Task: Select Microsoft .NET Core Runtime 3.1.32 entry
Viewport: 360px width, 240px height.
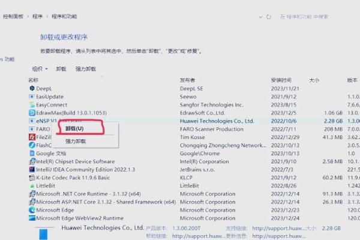Action: click(88, 194)
